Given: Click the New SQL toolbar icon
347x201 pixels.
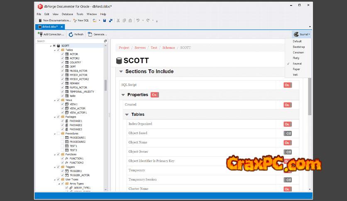Looking at the screenshot, I should tap(75, 20).
